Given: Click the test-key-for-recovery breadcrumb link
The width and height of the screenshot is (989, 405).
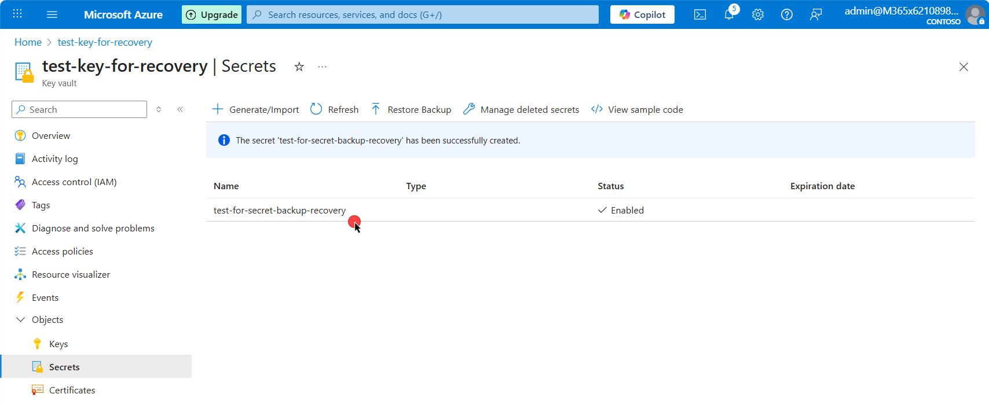Looking at the screenshot, I should [105, 42].
